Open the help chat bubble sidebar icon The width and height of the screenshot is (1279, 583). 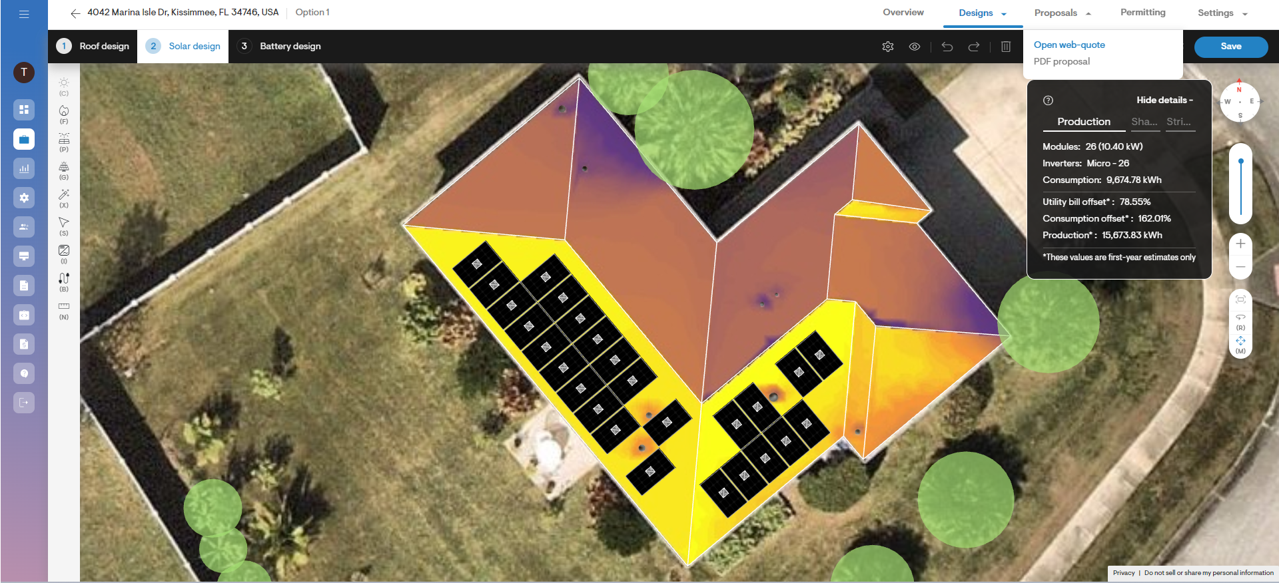[24, 373]
